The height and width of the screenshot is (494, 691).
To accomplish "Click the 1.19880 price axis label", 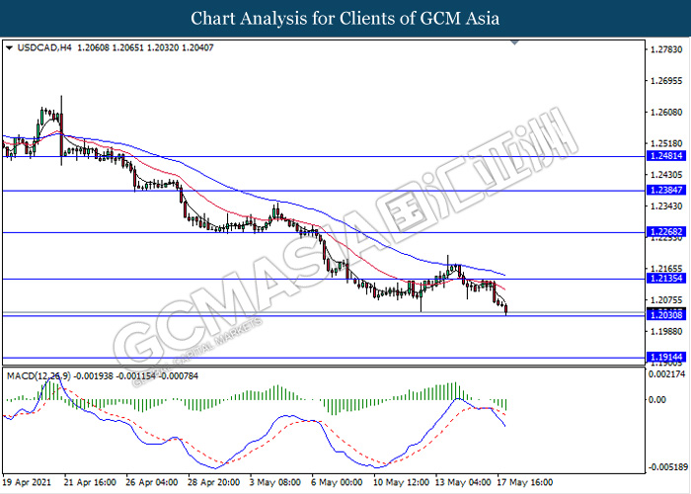I will click(x=666, y=331).
